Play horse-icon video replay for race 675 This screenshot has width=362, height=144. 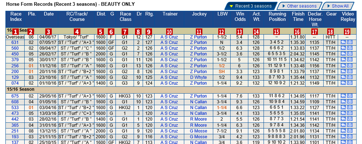[x=343, y=96]
